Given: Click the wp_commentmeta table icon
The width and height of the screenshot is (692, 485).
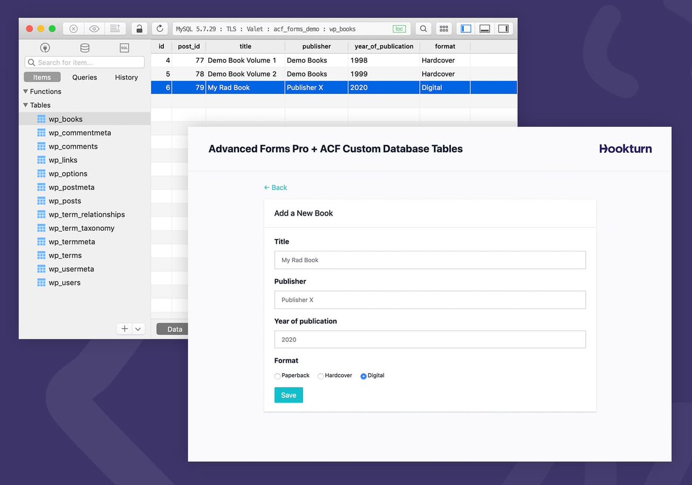Looking at the screenshot, I should [42, 133].
